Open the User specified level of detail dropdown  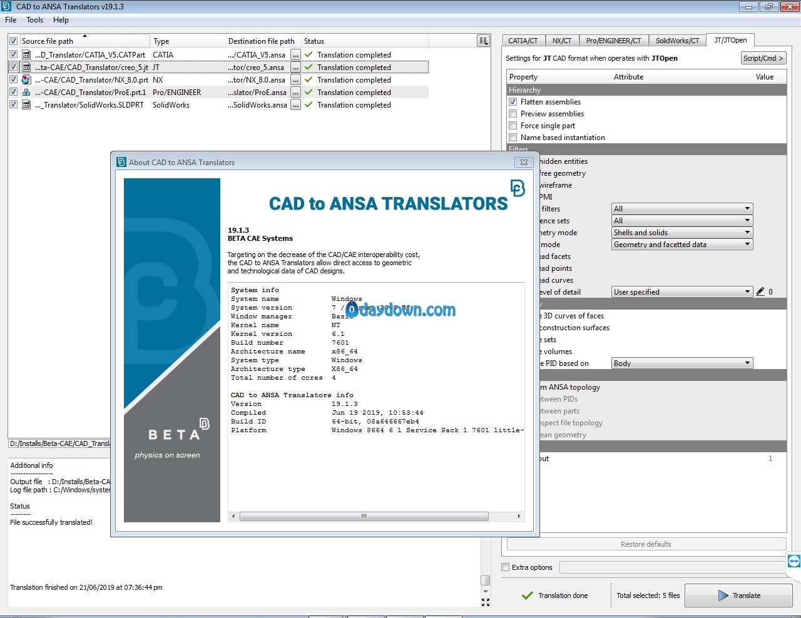682,291
